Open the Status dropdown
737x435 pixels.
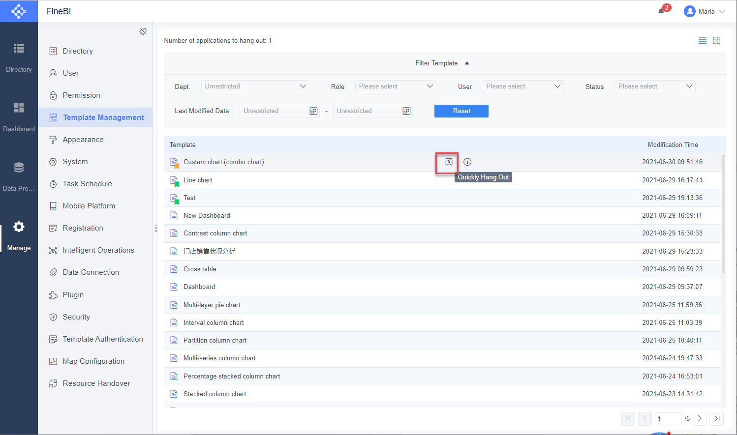pyautogui.click(x=655, y=86)
